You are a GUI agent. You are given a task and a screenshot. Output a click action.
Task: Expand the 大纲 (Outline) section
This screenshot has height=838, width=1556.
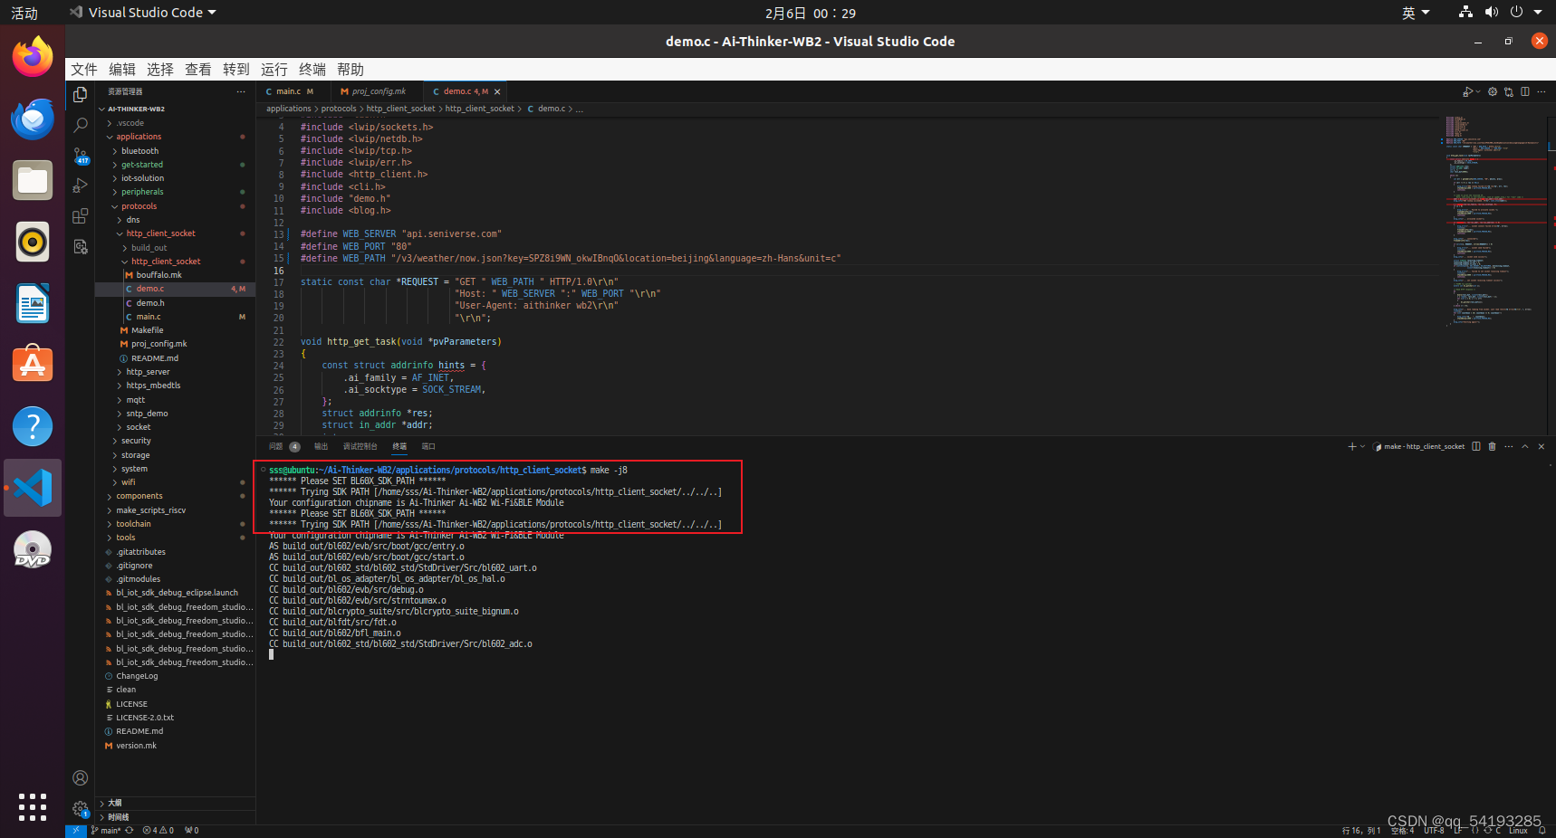point(175,803)
